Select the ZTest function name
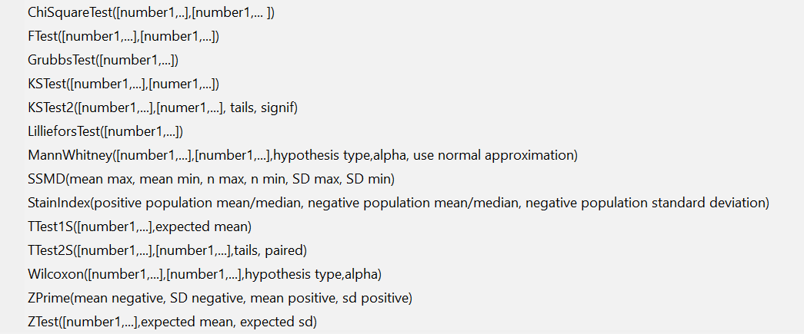804x334 pixels. [x=42, y=321]
